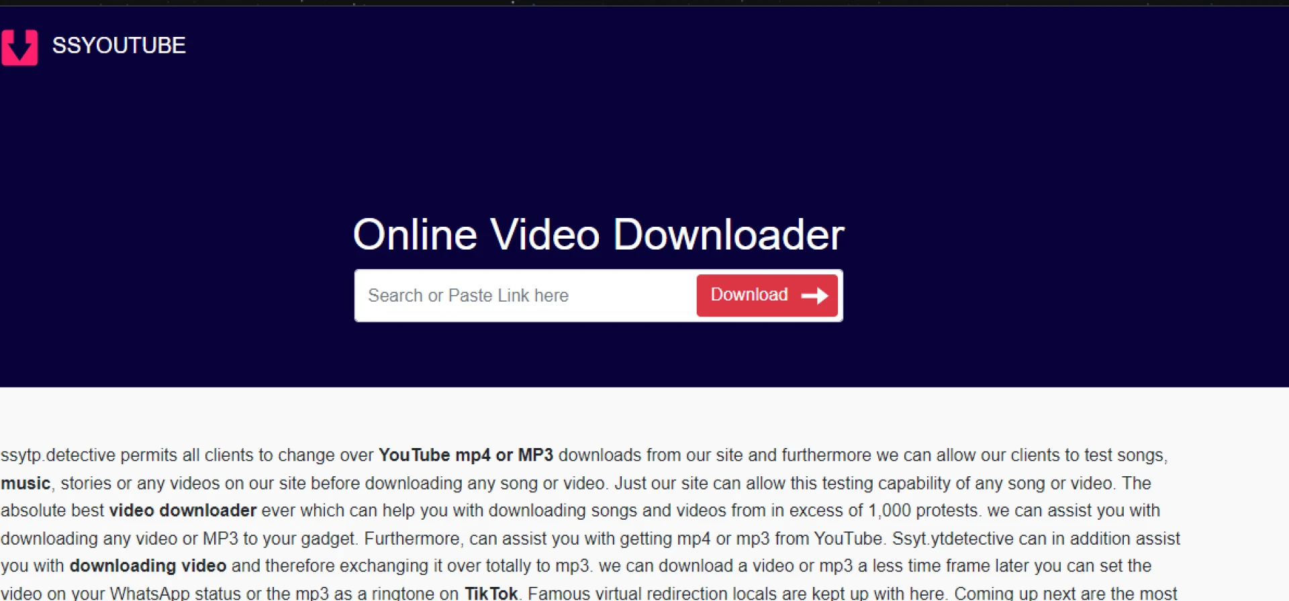This screenshot has width=1289, height=601.
Task: Open the SSYOUTUBE site title link
Action: click(x=119, y=46)
